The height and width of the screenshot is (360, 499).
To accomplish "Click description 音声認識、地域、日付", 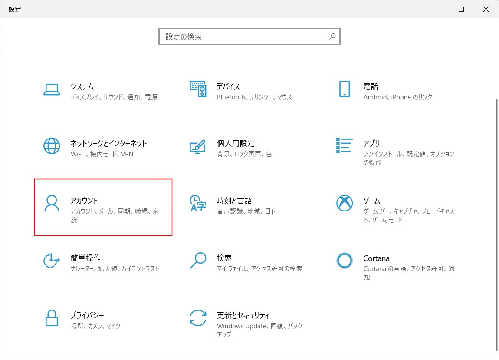I will (247, 211).
